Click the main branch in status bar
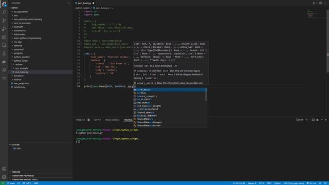 click(x=11, y=183)
